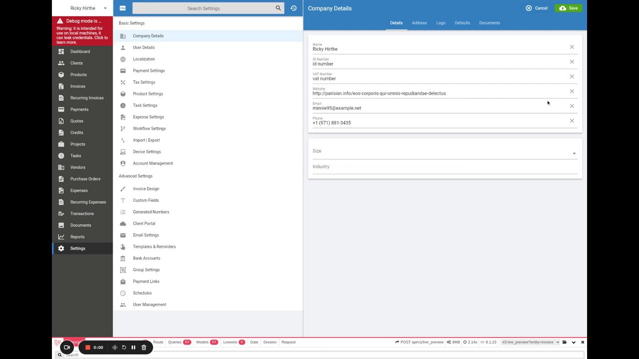Switch to the Defaults tab
The height and width of the screenshot is (359, 639).
pos(462,23)
